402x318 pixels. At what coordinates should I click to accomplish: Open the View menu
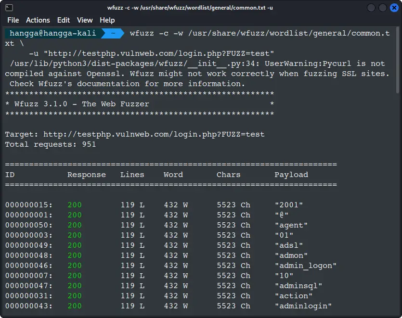click(85, 20)
